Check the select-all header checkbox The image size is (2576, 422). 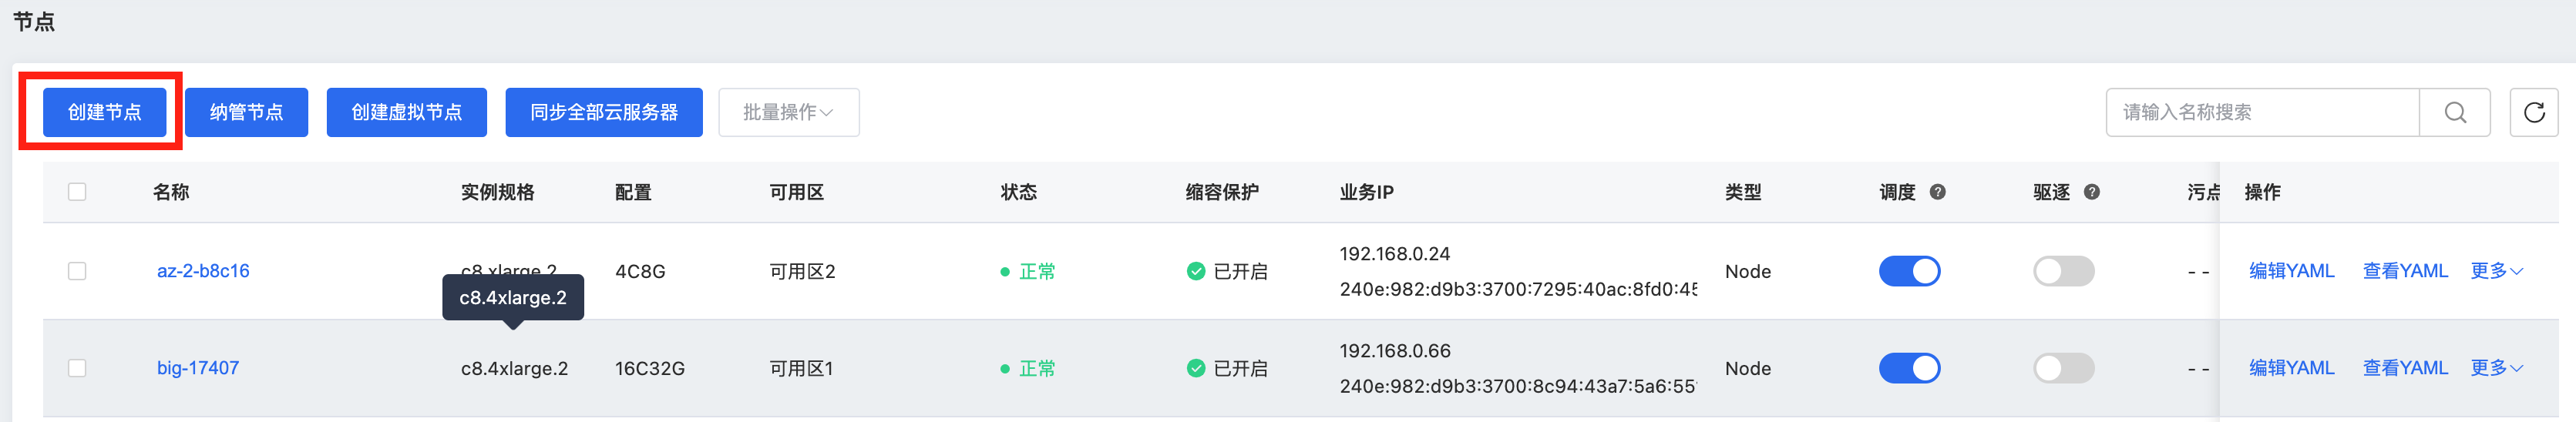pos(77,192)
